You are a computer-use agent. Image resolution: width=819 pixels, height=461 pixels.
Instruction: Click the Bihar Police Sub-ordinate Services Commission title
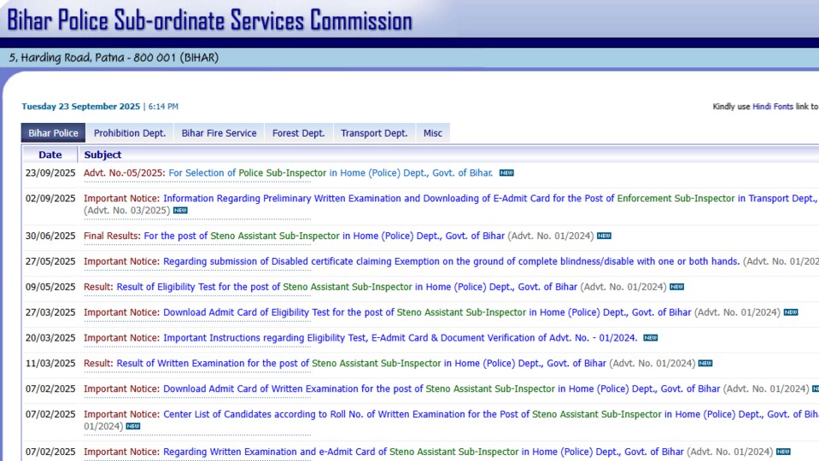click(x=209, y=20)
